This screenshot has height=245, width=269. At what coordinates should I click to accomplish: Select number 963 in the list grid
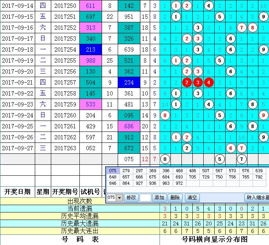pos(166,183)
